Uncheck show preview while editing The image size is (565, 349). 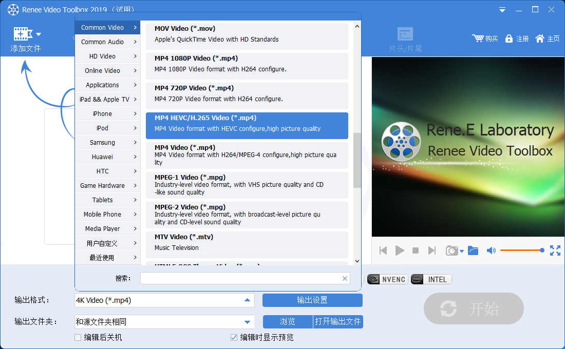234,338
